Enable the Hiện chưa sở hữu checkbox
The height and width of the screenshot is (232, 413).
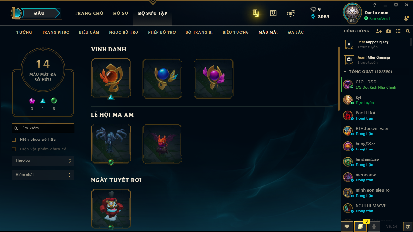pyautogui.click(x=14, y=140)
